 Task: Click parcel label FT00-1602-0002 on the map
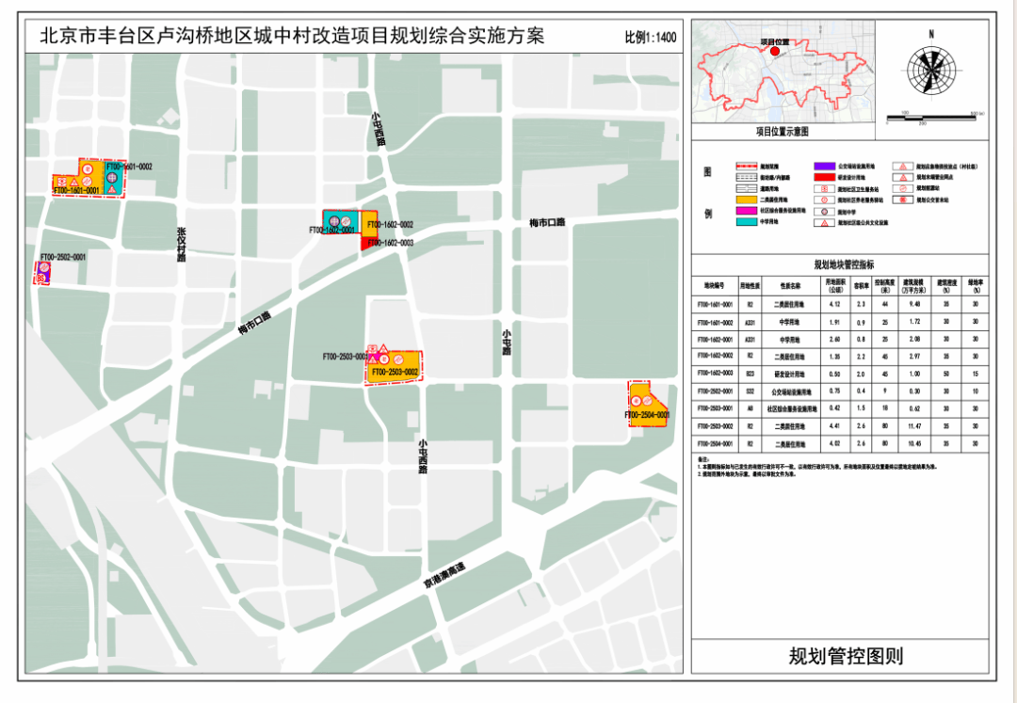click(391, 224)
